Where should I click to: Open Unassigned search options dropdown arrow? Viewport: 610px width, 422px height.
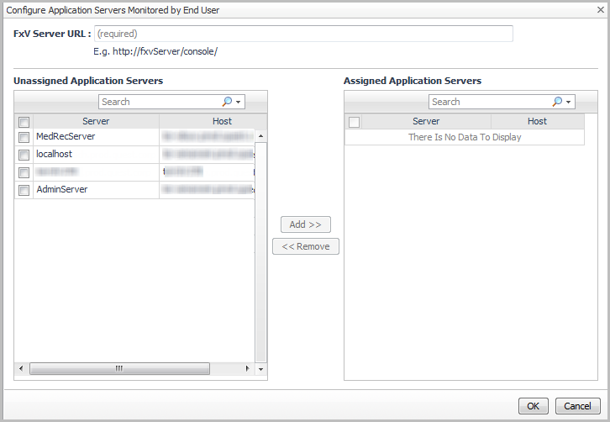click(239, 102)
